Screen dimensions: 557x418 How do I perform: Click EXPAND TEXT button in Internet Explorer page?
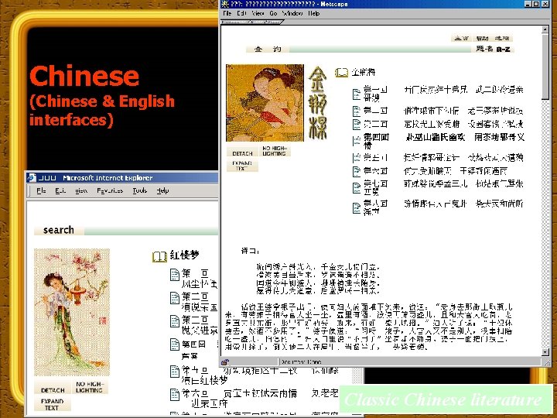(53, 404)
